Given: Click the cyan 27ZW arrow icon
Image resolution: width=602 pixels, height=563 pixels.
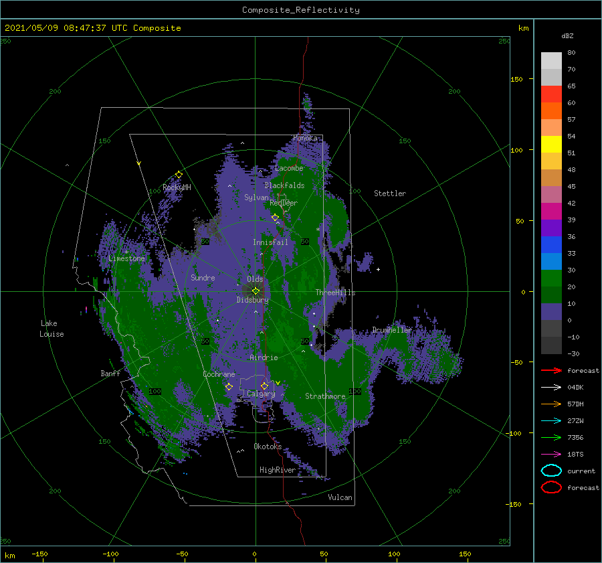Looking at the screenshot, I should [551, 420].
